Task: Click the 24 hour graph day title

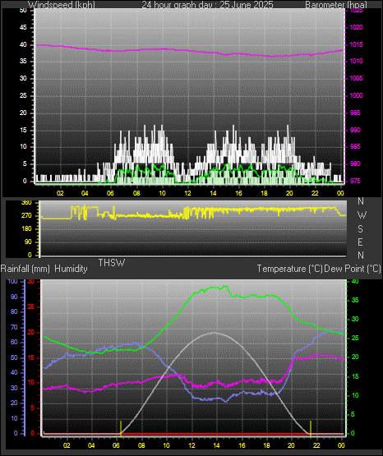Action: tap(207, 4)
